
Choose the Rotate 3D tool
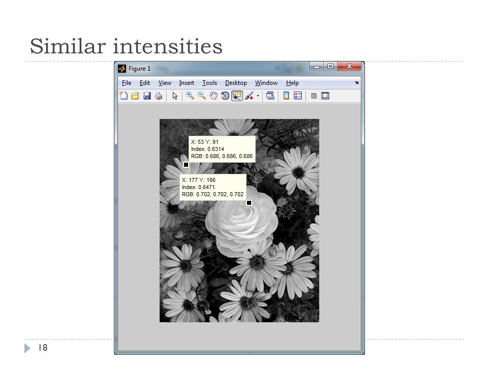pos(225,96)
